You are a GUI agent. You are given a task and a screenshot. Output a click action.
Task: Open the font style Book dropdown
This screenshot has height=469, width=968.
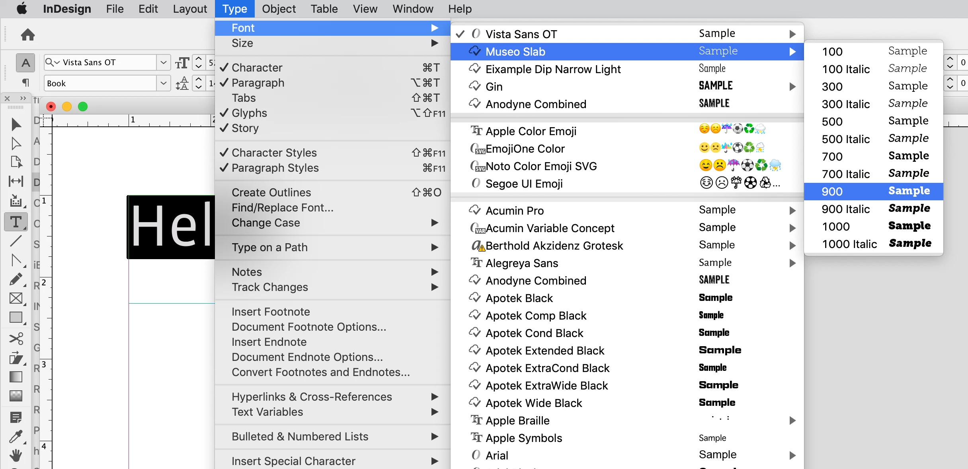163,83
